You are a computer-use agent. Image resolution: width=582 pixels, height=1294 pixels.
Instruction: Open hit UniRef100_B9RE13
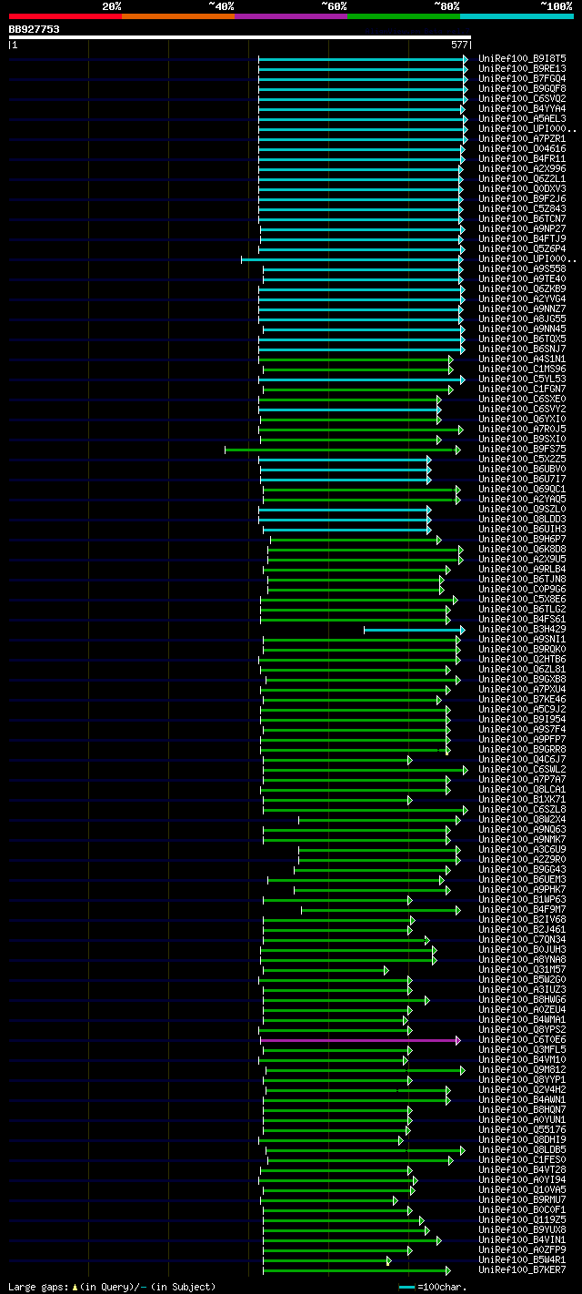click(522, 68)
